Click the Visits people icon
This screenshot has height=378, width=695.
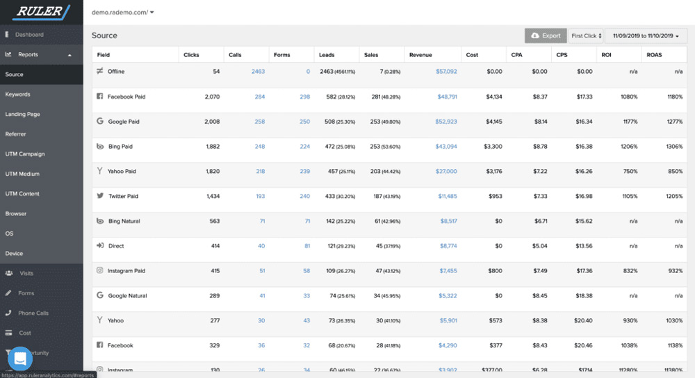[9, 273]
